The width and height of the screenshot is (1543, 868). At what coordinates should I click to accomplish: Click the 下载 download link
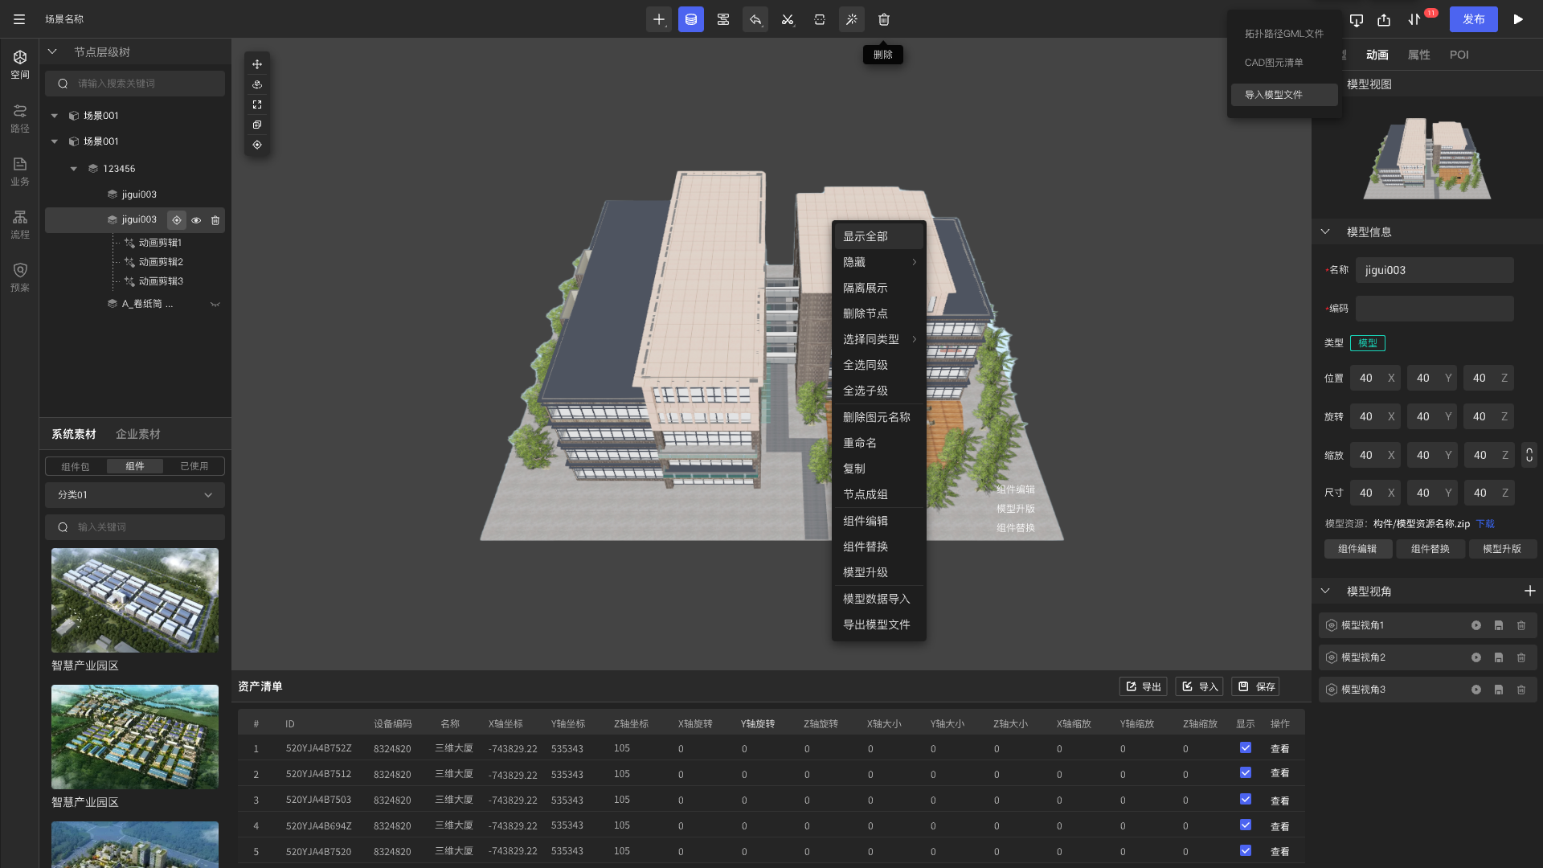point(1484,524)
